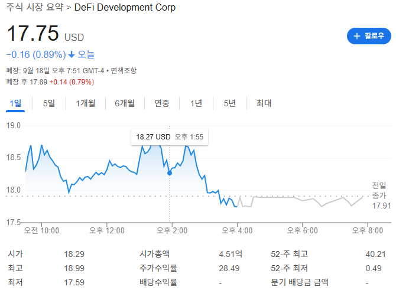Viewport: 396px width, 293px height.
Task: Click the 오전 10:00 axis label
Action: (41, 230)
